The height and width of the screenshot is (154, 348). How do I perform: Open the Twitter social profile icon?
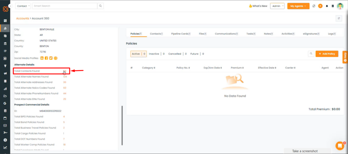[x=51, y=58]
